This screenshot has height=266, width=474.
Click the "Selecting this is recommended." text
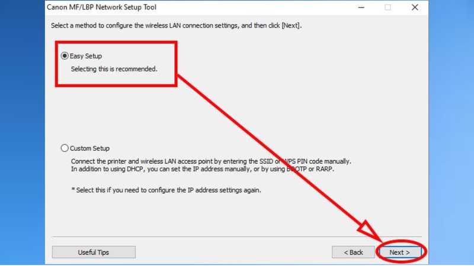click(x=114, y=69)
